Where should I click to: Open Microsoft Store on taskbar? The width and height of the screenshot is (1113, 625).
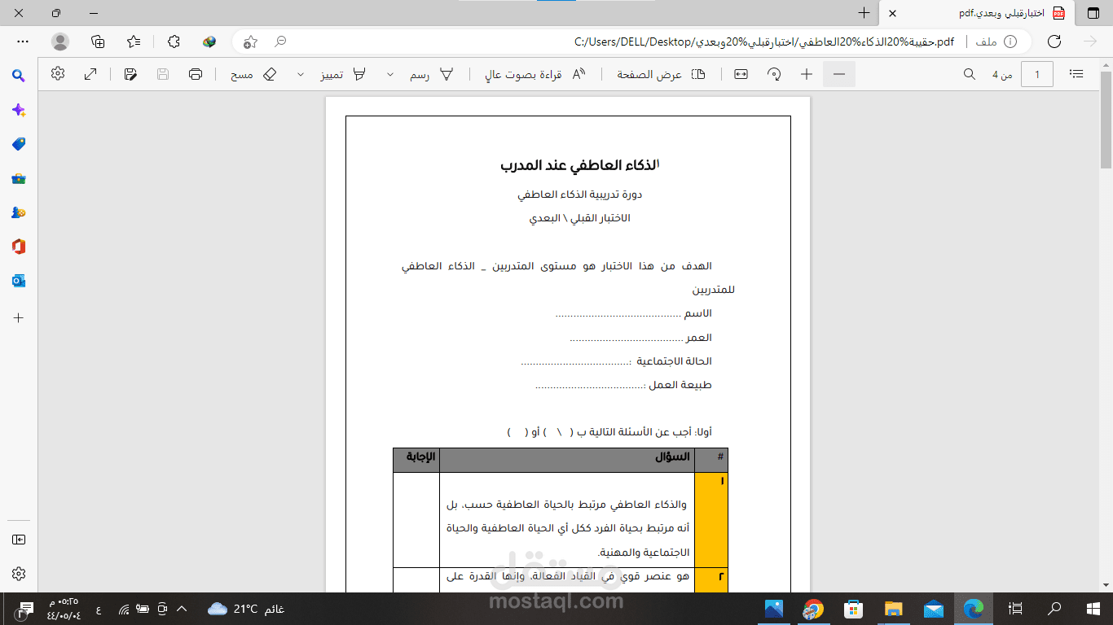click(853, 609)
